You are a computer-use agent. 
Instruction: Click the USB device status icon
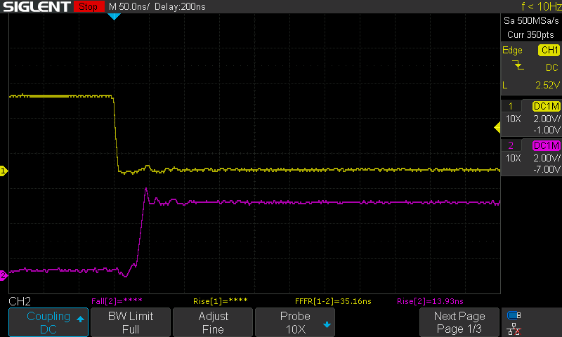[514, 315]
